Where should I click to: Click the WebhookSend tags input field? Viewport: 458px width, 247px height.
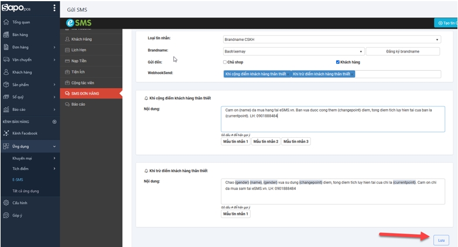pos(332,74)
